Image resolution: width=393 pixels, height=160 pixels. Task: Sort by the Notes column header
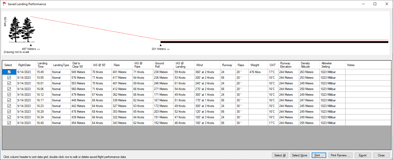click(368, 65)
